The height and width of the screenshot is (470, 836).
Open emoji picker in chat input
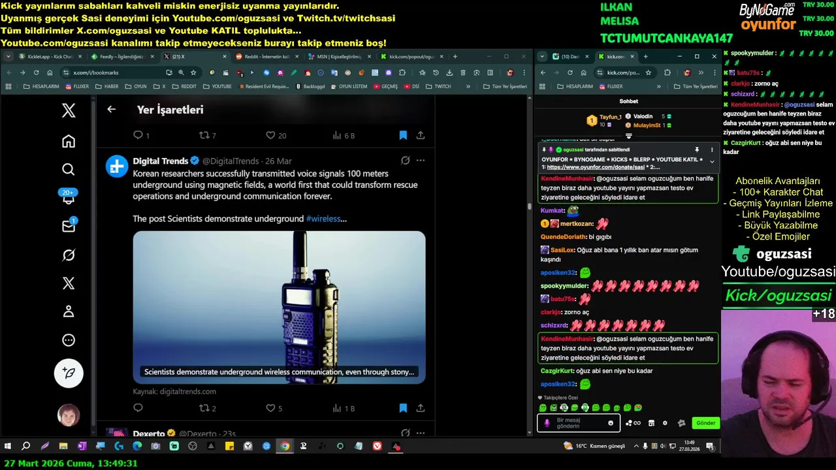click(611, 423)
